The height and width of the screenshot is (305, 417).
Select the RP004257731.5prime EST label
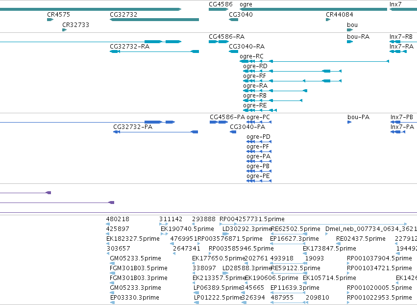[252, 219]
